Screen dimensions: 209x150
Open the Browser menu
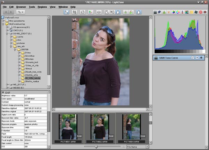pos(22,7)
